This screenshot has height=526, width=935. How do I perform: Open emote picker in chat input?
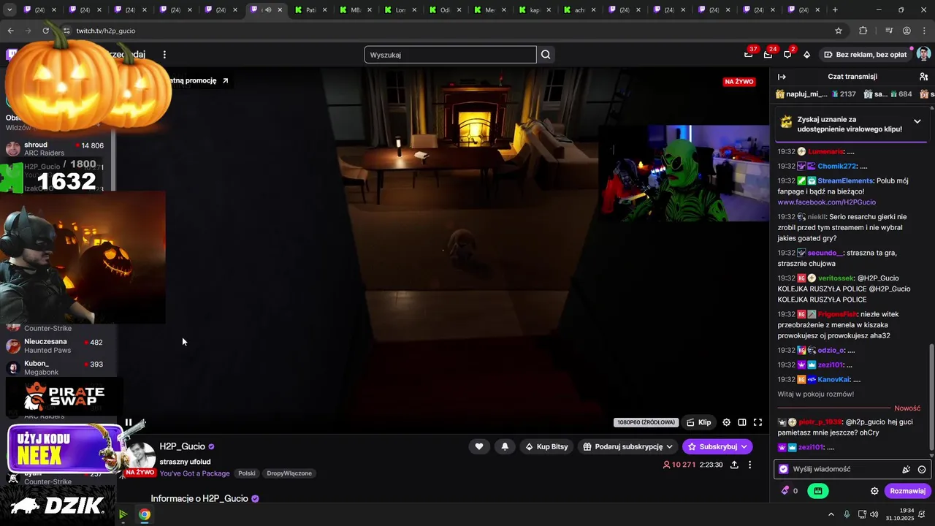coord(922,470)
